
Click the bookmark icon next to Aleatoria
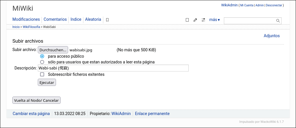click(107, 20)
